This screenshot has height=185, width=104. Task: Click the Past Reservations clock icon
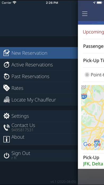point(6,76)
